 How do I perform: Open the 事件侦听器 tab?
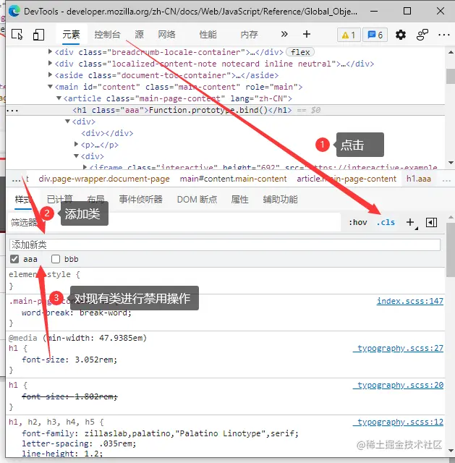point(141,200)
